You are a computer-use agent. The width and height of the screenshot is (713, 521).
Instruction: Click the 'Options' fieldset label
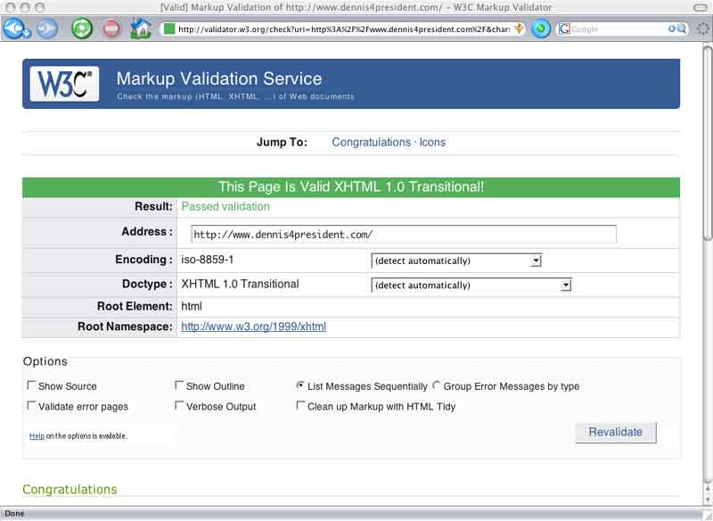pyautogui.click(x=45, y=361)
